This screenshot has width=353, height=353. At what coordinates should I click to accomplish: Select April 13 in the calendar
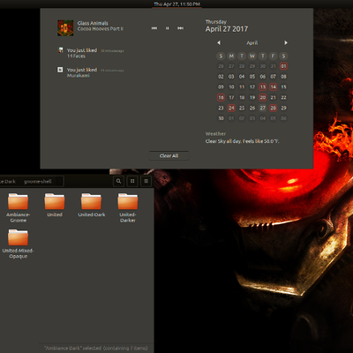263,86
